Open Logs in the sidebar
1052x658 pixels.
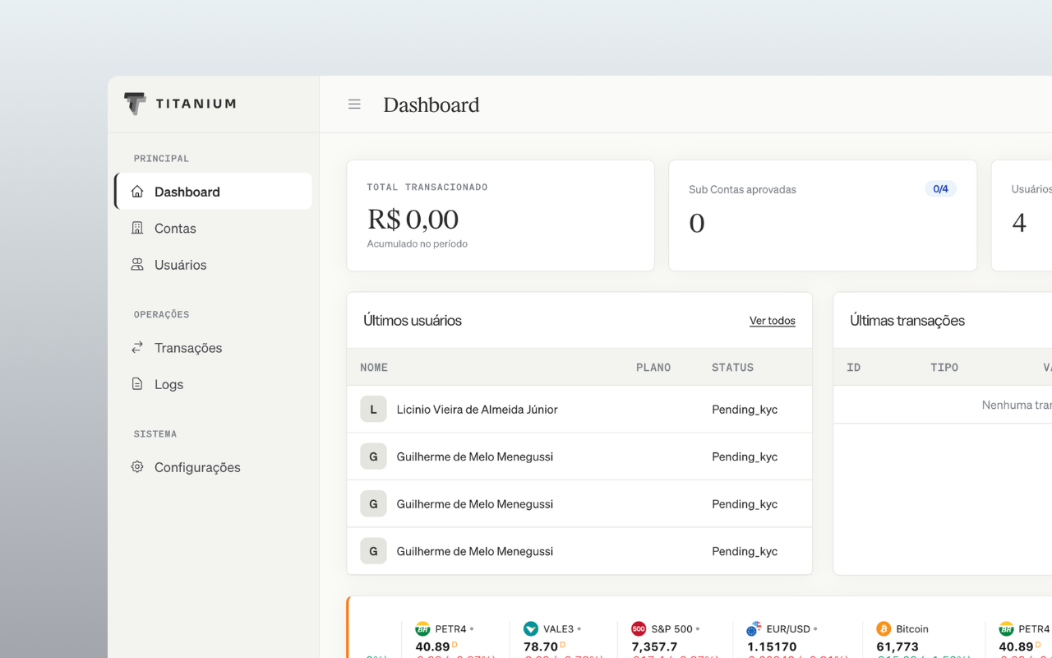point(214,384)
